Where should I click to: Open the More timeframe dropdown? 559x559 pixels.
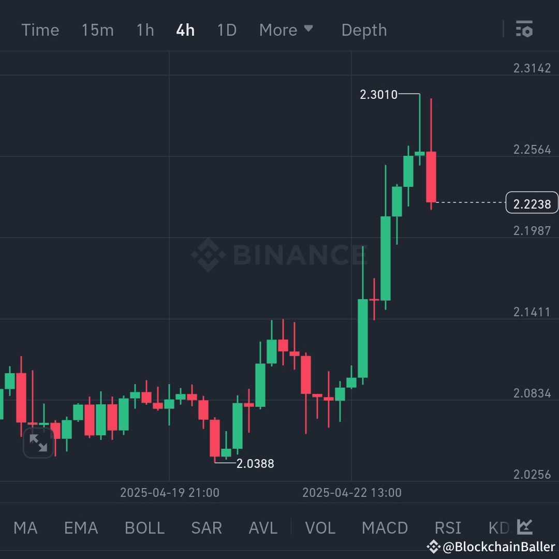[x=286, y=30]
